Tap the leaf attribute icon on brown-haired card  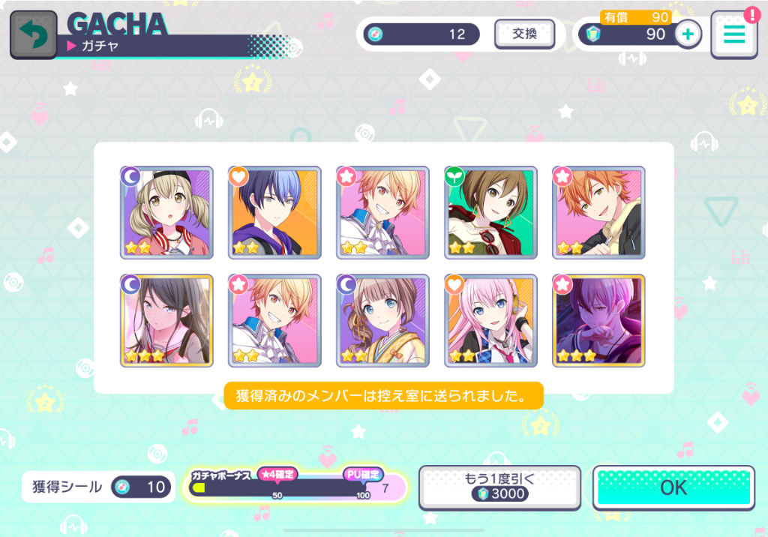pos(454,176)
